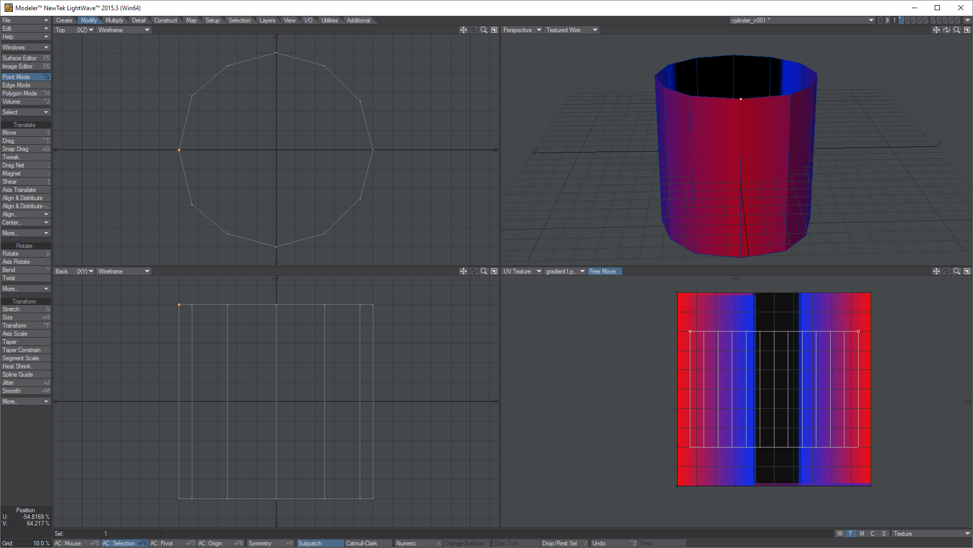Viewport: 973px width, 548px height.
Task: Click the rotate icon in the Perspective viewport
Action: pos(946,30)
